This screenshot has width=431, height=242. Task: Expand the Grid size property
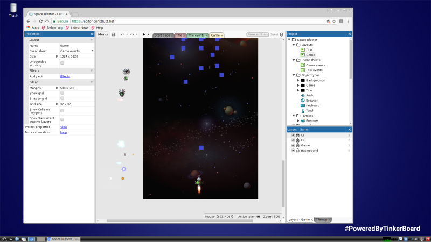point(57,104)
